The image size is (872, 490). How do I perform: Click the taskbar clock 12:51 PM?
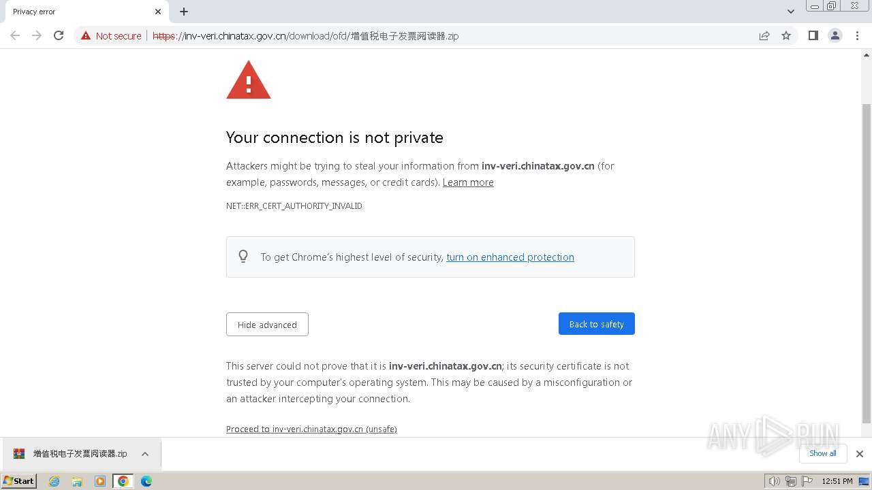pos(837,481)
